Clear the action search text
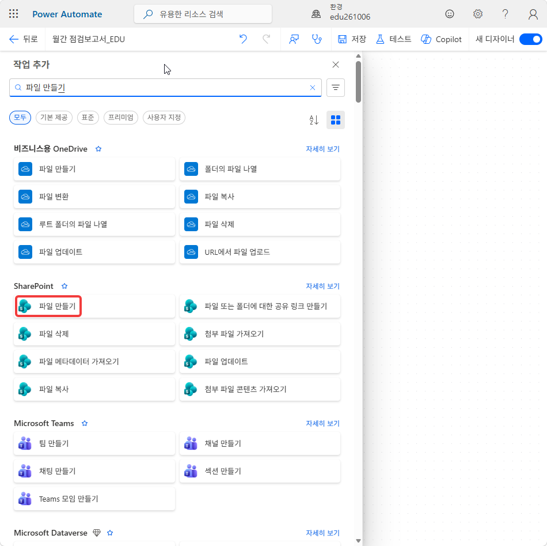Image resolution: width=547 pixels, height=546 pixels. [313, 88]
